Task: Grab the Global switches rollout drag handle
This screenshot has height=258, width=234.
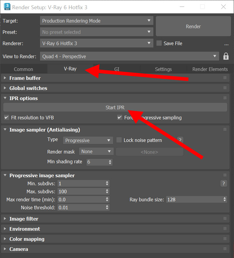Action: pos(225,88)
